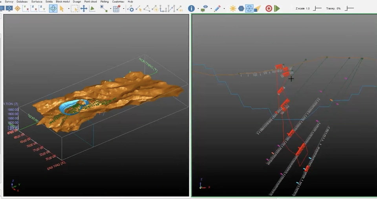Toggle solid shaded hexagon display
Screen dimensions: 377x199
tap(241, 9)
